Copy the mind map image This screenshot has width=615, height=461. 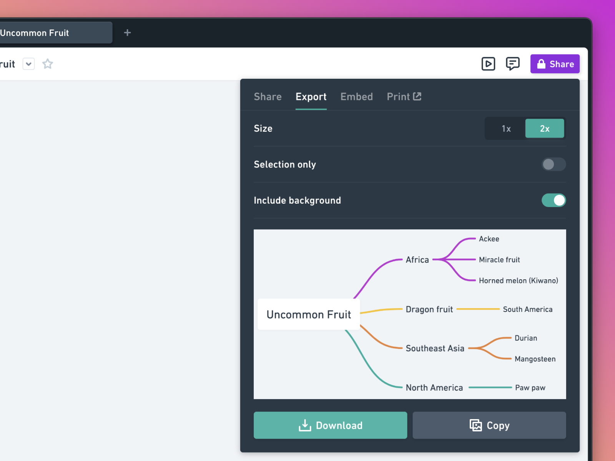point(489,425)
